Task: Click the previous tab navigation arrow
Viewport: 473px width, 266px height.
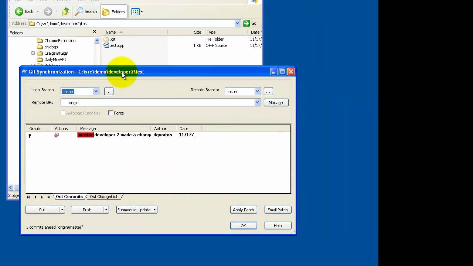Action: click(x=35, y=197)
